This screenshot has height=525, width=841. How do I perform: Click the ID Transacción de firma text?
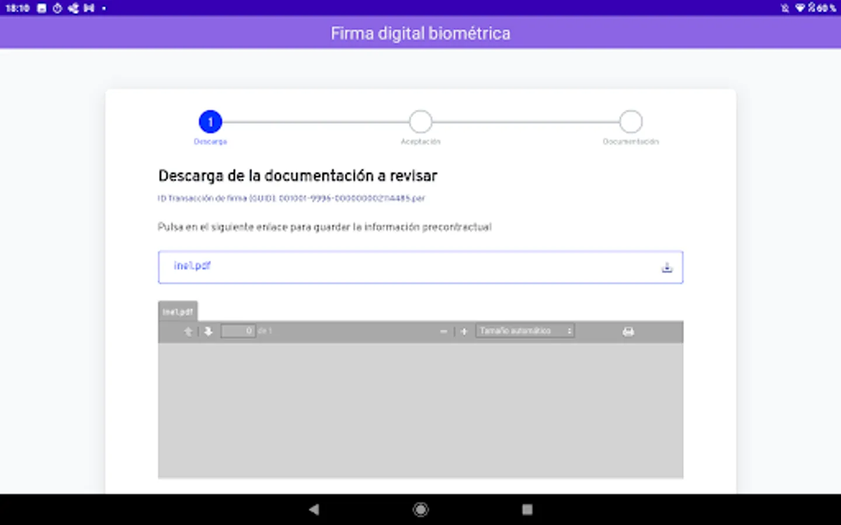tap(291, 198)
